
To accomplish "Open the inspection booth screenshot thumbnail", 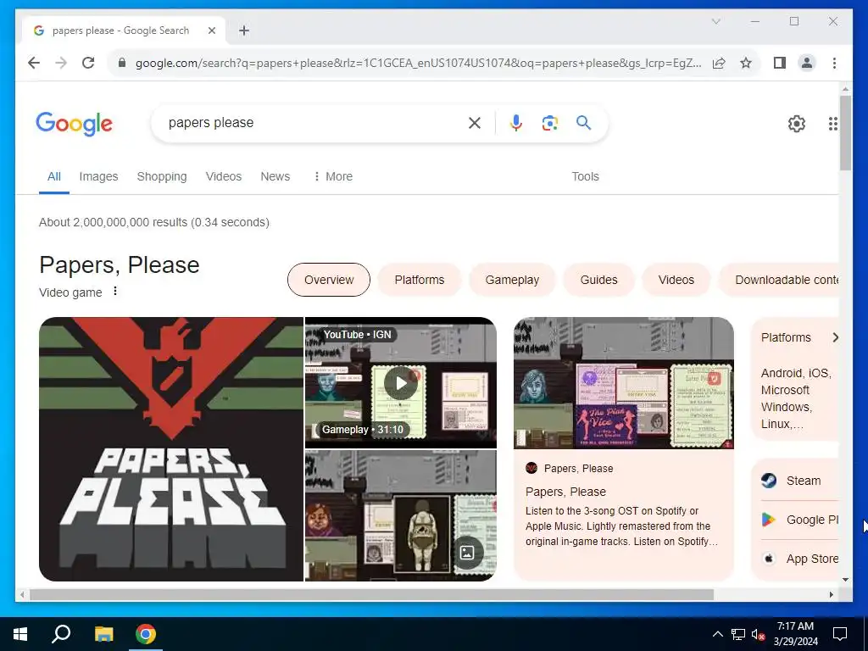I will tap(401, 516).
